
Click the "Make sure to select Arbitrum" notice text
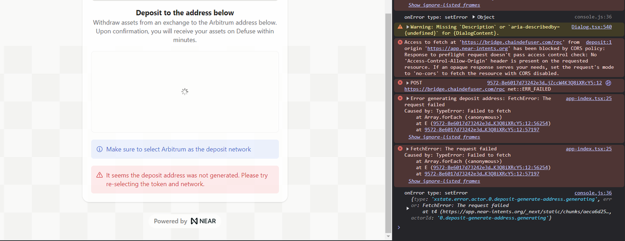178,149
